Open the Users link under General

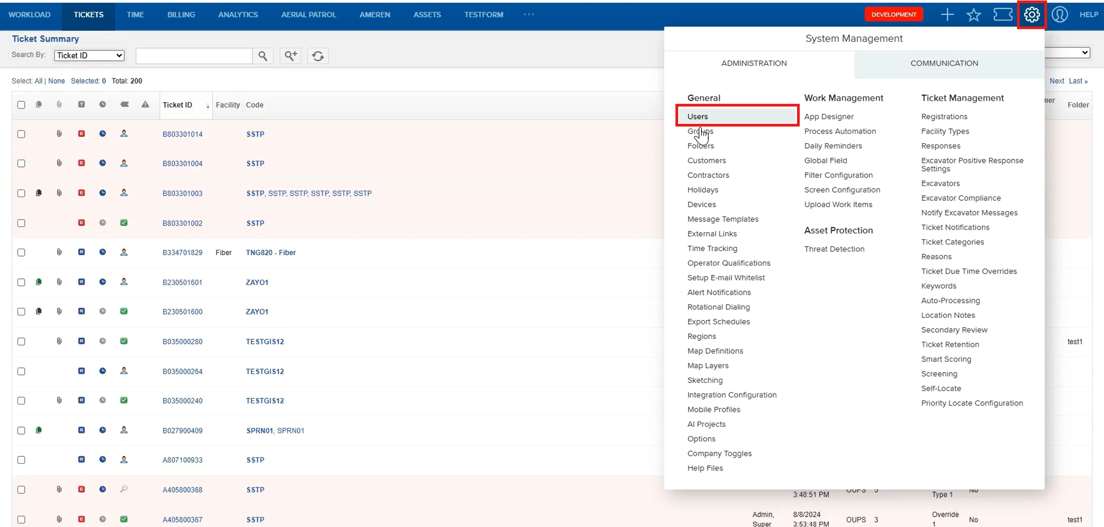tap(697, 117)
